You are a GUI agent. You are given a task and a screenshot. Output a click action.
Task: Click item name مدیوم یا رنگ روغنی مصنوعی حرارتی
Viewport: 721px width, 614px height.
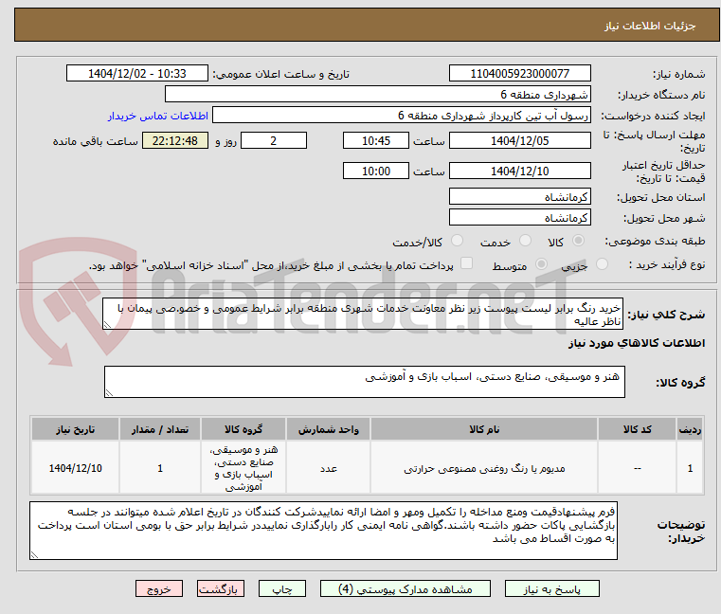484,469
